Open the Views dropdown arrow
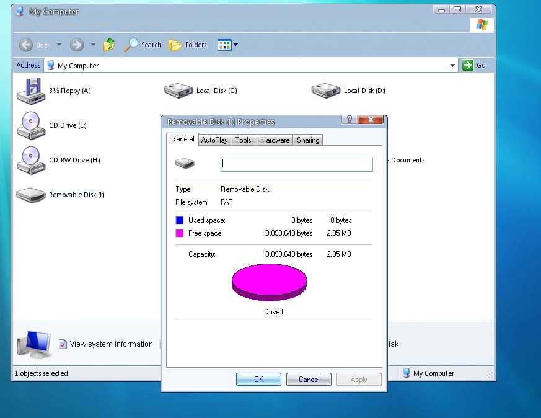Viewport: 541px width, 418px height. (235, 45)
